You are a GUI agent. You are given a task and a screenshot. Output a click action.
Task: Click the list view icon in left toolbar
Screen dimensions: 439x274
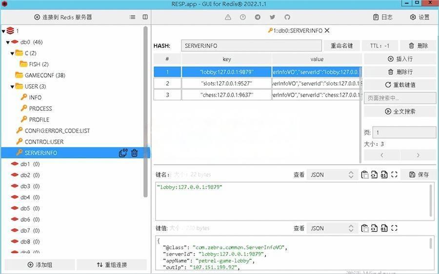pyautogui.click(x=132, y=18)
